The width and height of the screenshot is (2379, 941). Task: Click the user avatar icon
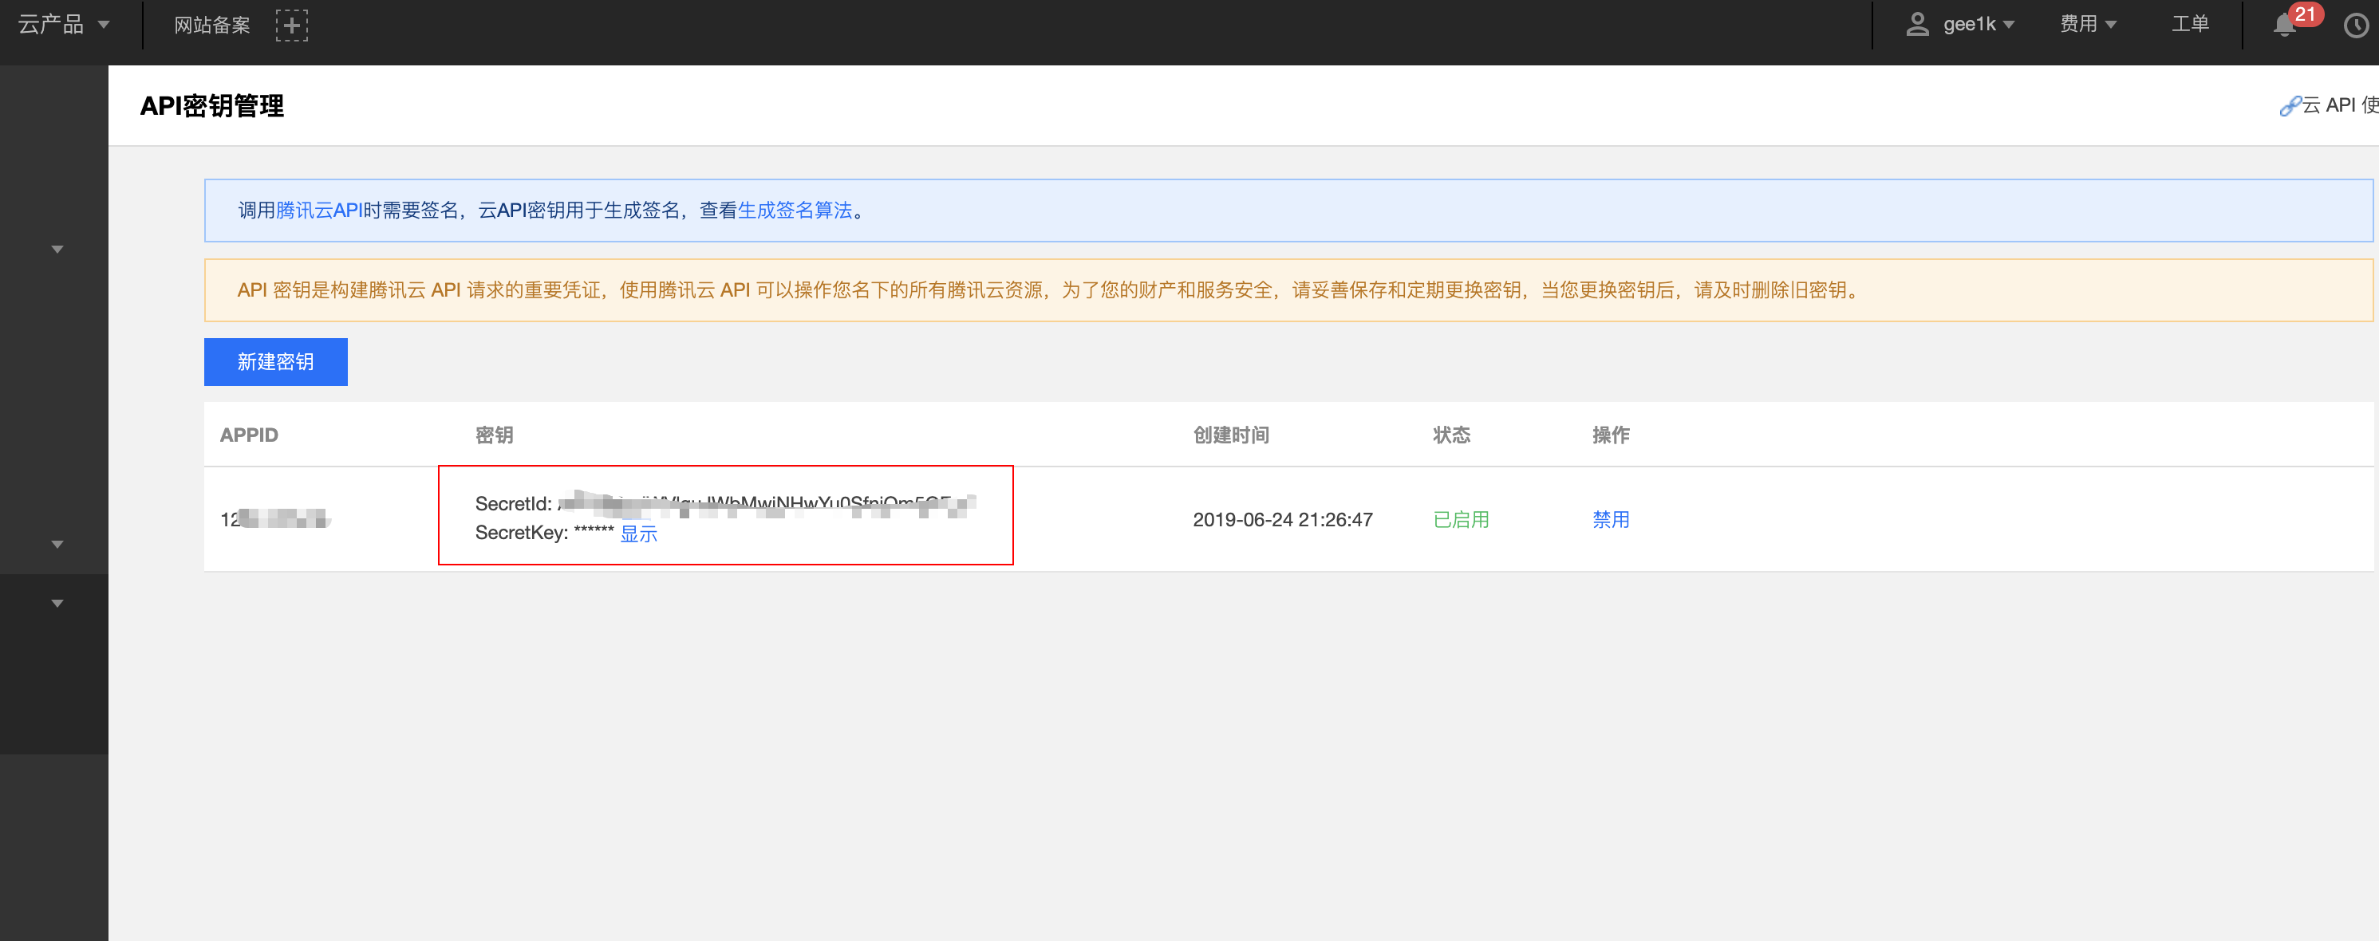(x=1917, y=24)
